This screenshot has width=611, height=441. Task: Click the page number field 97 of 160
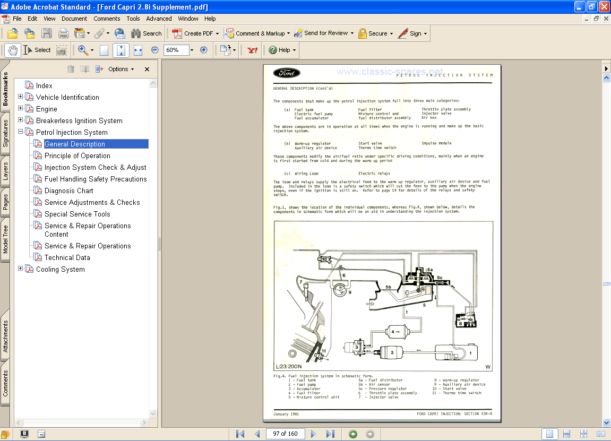[x=285, y=434]
